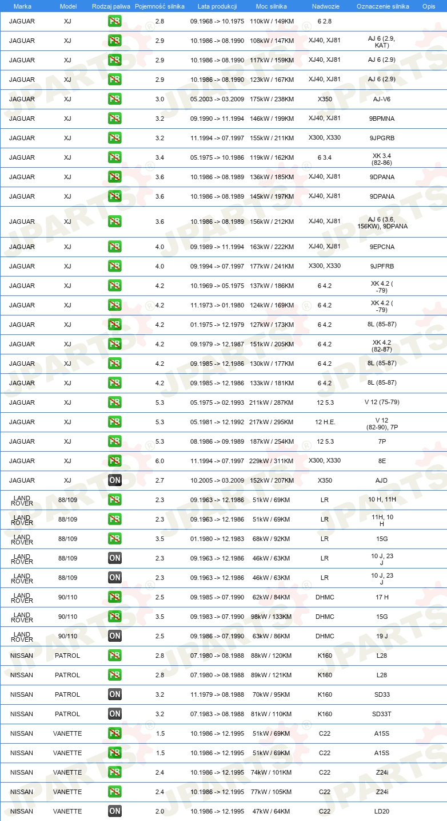Click the V 12 (75-79) engine cell

382,402
